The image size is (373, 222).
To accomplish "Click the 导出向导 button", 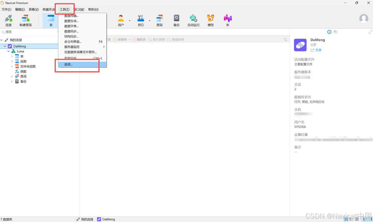I will pyautogui.click(x=176, y=40).
